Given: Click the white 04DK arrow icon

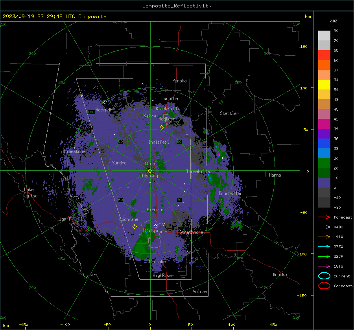Looking at the screenshot, I should [324, 227].
